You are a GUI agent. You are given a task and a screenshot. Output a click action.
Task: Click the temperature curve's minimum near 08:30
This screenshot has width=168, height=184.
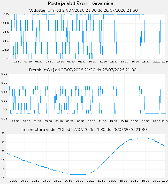[x=78, y=175]
